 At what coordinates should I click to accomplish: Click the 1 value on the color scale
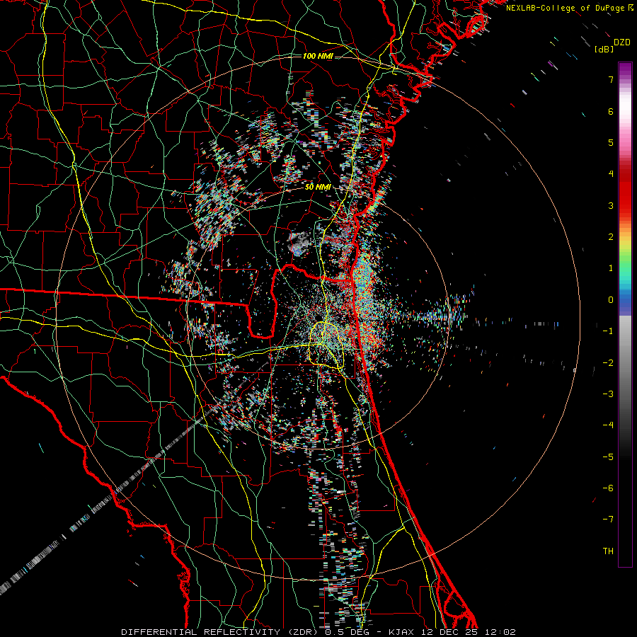pyautogui.click(x=611, y=268)
